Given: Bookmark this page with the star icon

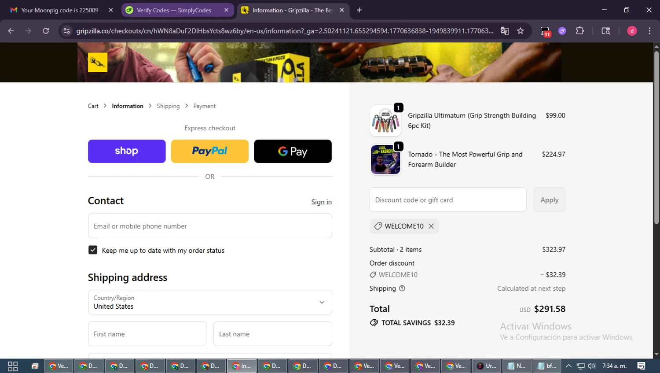Looking at the screenshot, I should [521, 31].
